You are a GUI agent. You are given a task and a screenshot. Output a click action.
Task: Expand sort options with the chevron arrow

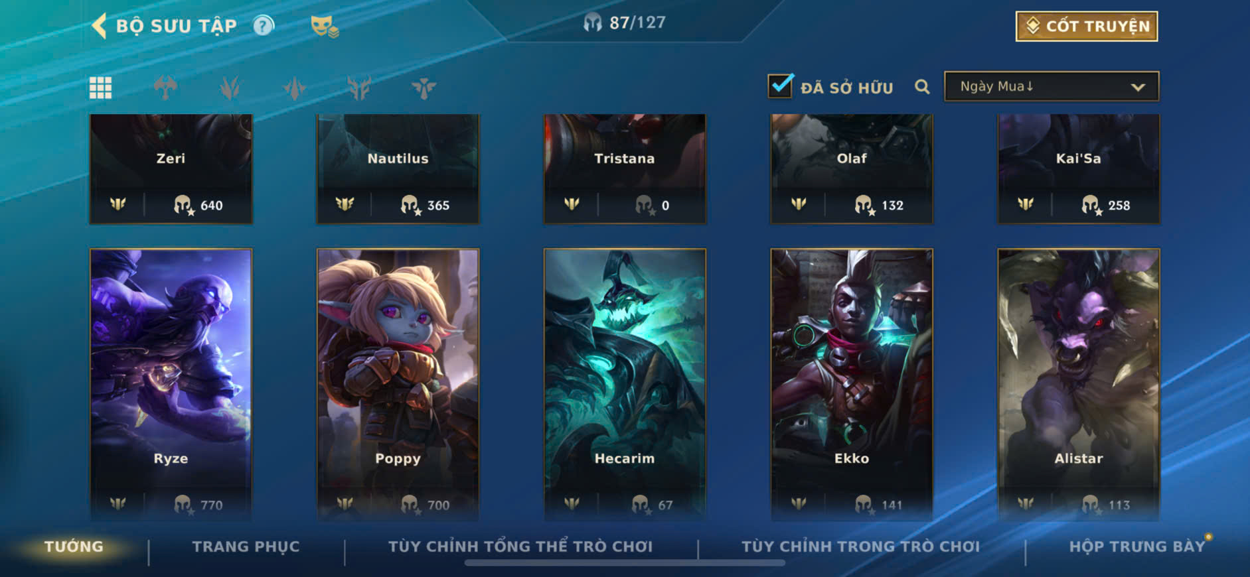pos(1138,88)
